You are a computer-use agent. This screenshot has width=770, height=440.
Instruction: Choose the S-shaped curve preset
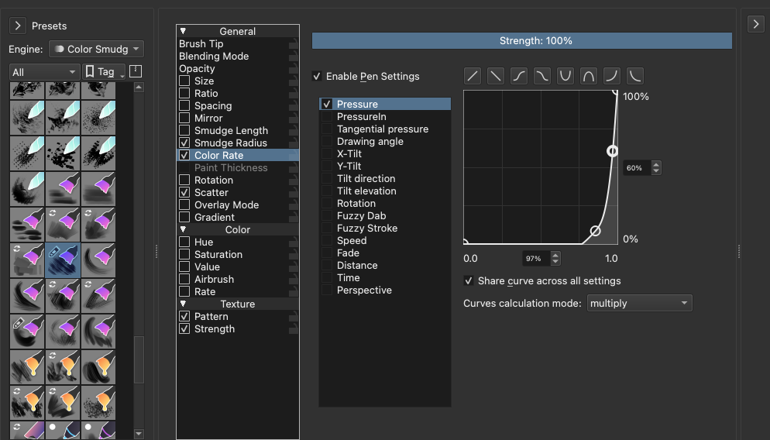[x=519, y=76]
